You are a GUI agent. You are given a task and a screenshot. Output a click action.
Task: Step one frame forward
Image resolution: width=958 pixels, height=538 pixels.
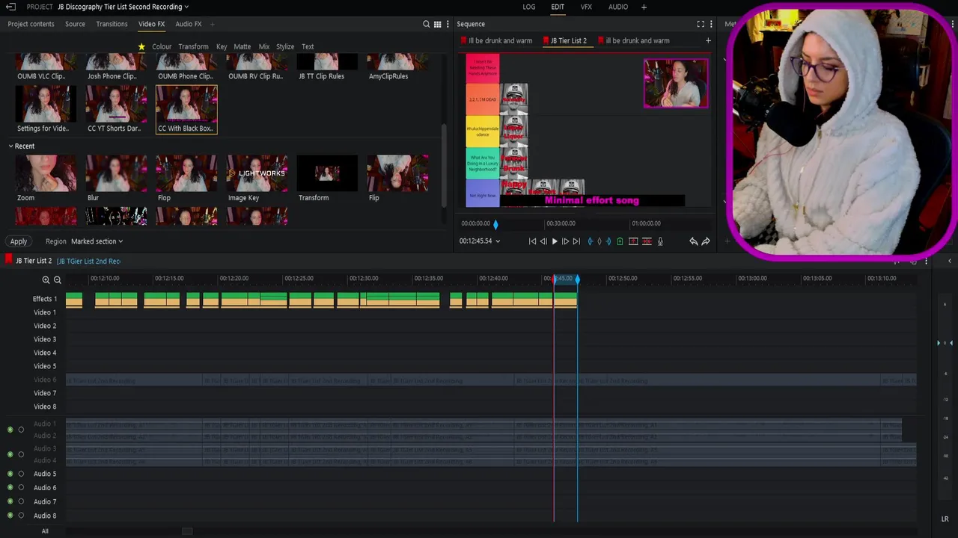[x=565, y=241]
